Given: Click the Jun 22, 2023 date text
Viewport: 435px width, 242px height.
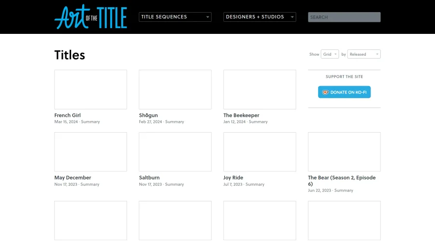Looking at the screenshot, I should 319,190.
